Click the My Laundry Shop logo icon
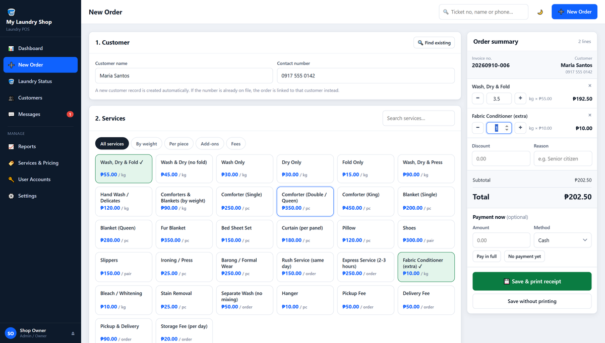The width and height of the screenshot is (605, 343). (x=11, y=12)
